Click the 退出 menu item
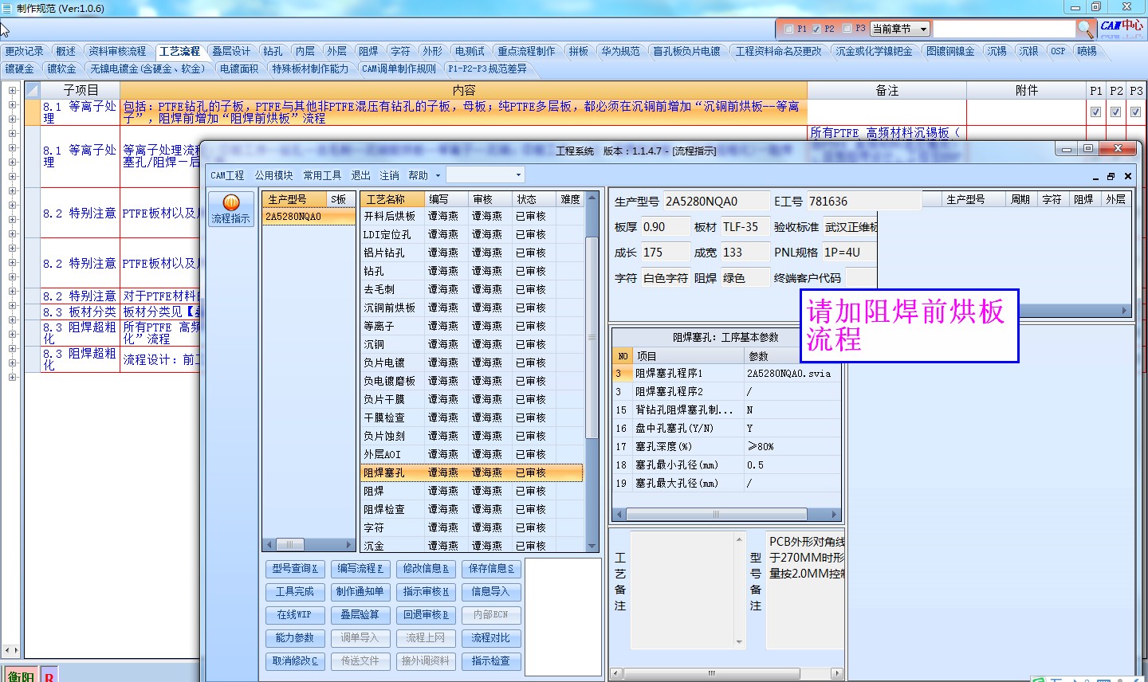Viewport: 1148px width, 682px height. click(361, 175)
